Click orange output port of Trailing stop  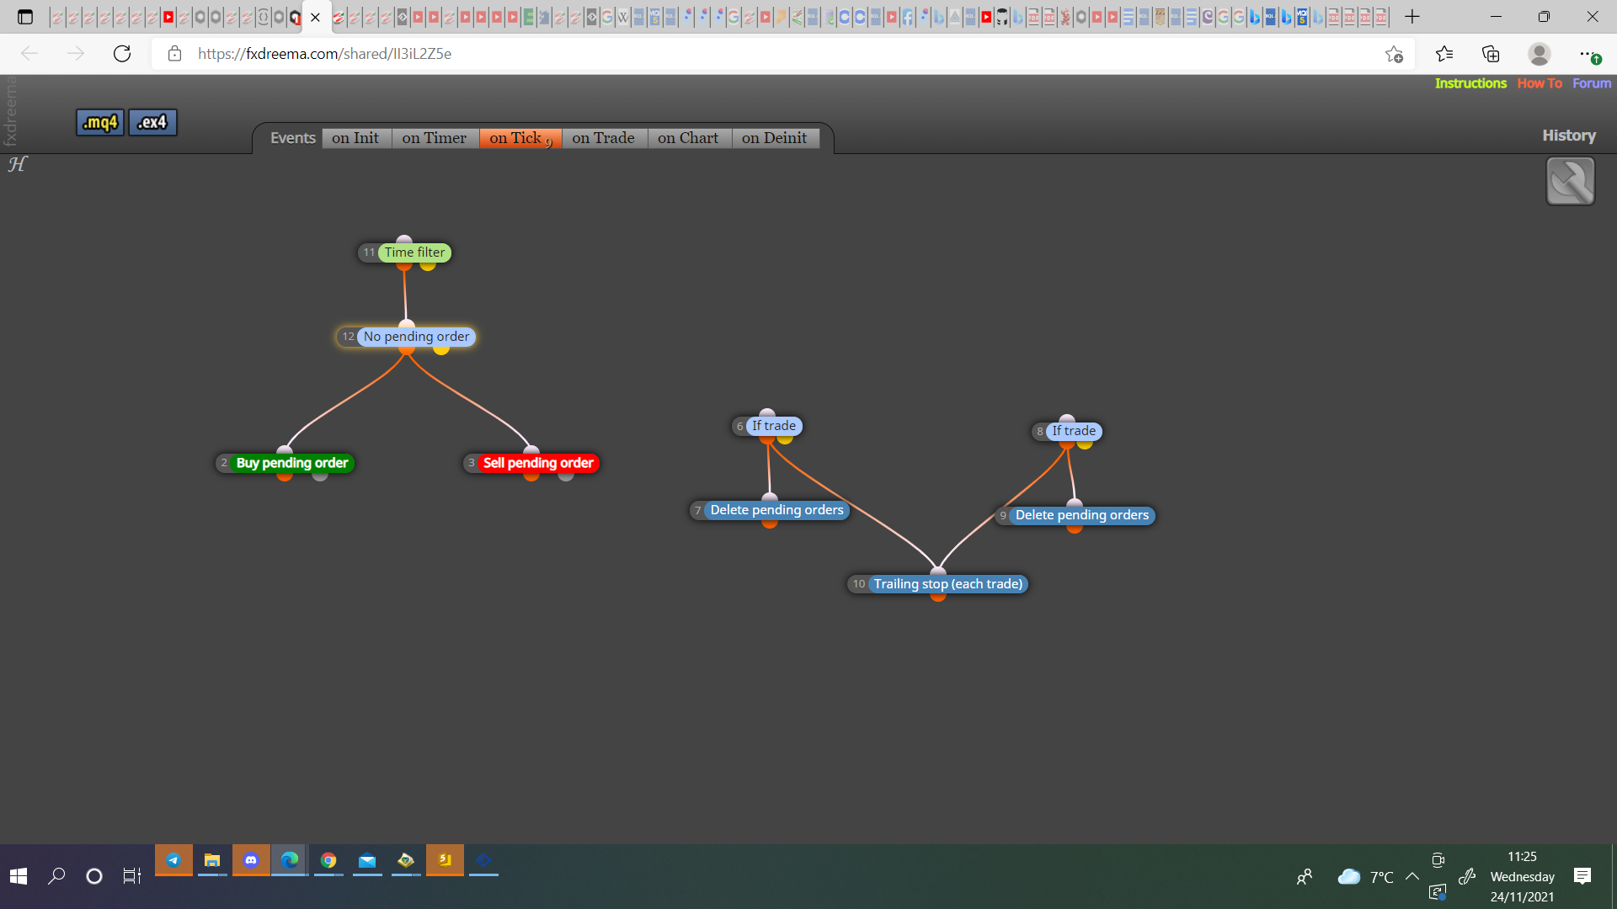(x=938, y=597)
